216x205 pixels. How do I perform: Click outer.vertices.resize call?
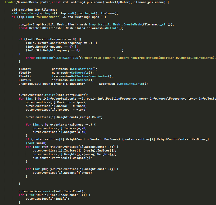click(x=53, y=95)
